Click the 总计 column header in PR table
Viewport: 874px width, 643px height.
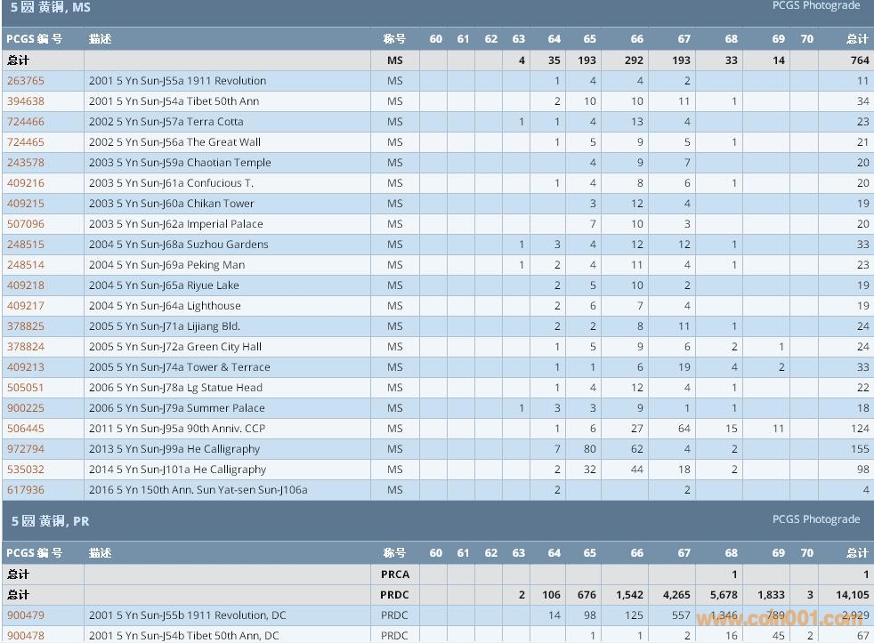click(x=856, y=553)
